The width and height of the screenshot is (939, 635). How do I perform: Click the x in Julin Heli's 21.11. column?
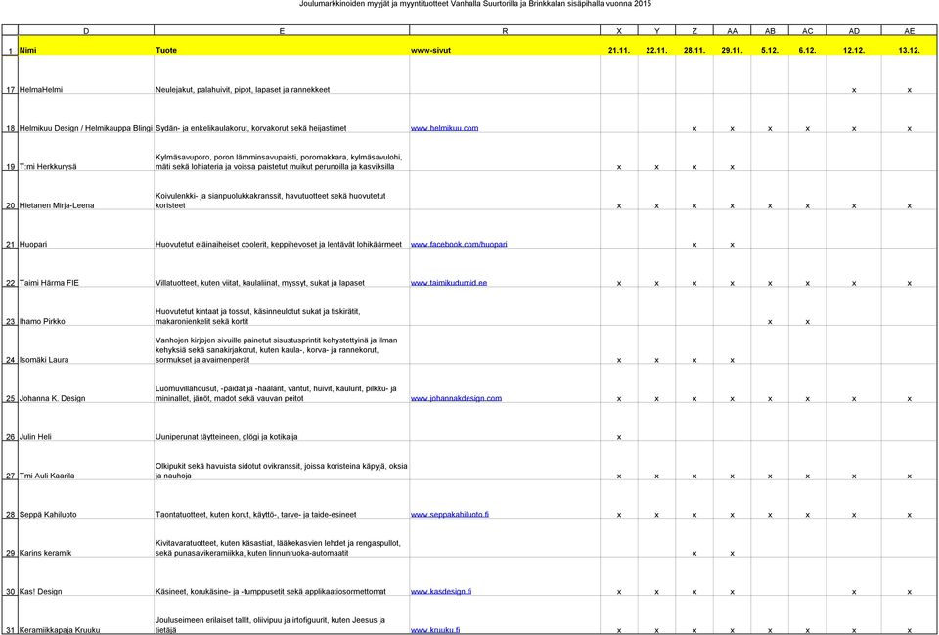point(619,438)
